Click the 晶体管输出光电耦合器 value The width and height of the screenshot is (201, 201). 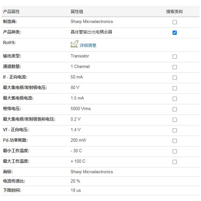tap(91, 32)
